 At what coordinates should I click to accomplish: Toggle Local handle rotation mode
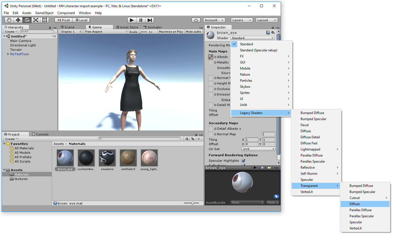pyautogui.click(x=81, y=20)
